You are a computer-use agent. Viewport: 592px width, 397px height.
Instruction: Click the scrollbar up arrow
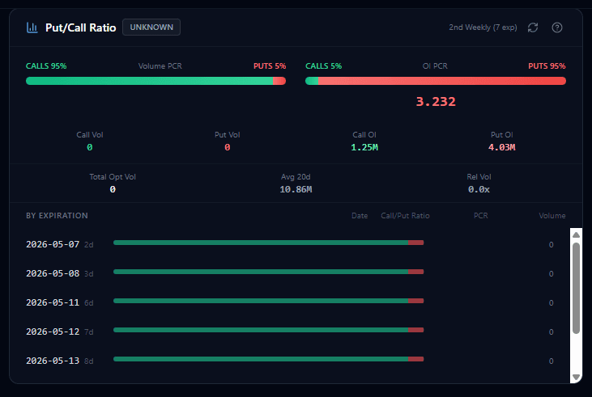576,234
